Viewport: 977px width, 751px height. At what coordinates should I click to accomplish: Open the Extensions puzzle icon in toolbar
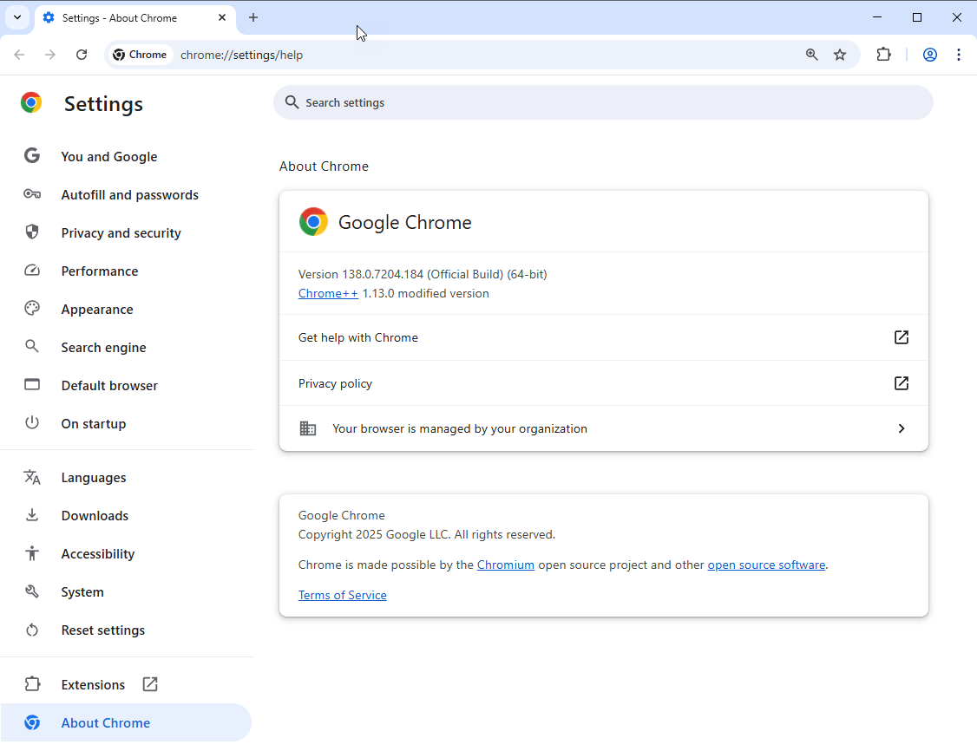[x=883, y=55]
